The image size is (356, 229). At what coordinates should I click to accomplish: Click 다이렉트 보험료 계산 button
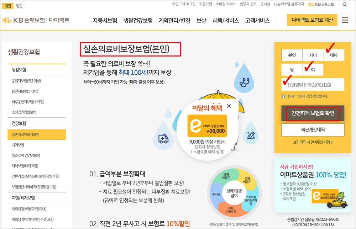312,20
